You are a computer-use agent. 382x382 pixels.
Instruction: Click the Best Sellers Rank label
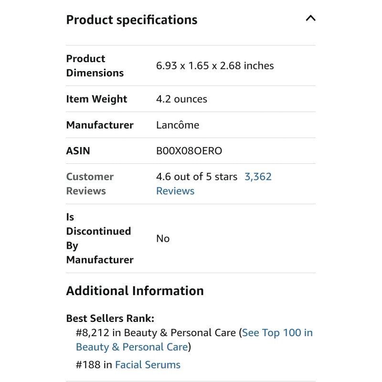point(110,318)
